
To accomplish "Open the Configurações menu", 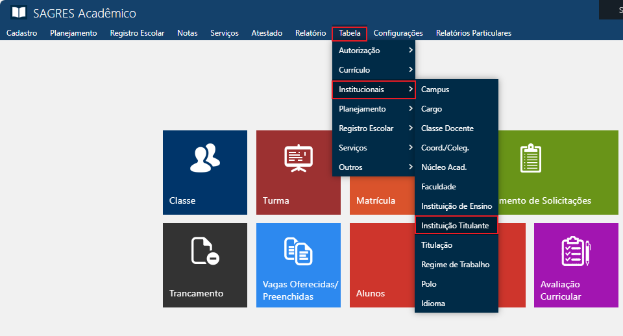I will [398, 33].
